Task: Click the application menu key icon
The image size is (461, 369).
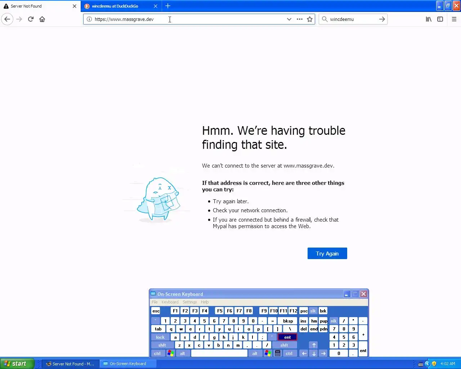Action: [277, 353]
